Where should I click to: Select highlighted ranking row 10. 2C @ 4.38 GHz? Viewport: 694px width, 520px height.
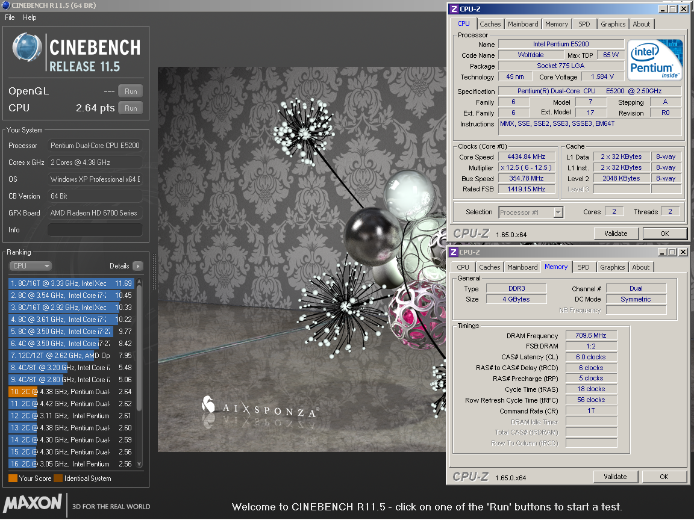pos(71,392)
